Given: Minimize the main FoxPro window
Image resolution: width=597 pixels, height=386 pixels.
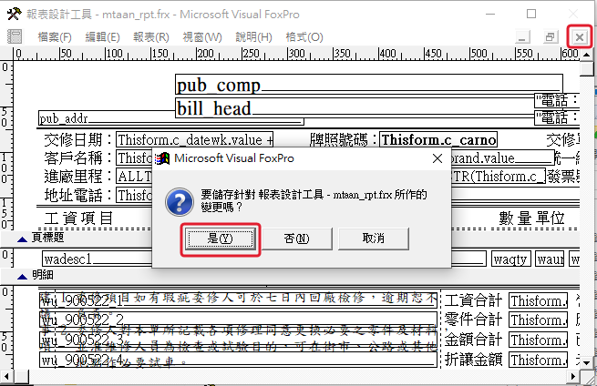Looking at the screenshot, I should coord(490,14).
